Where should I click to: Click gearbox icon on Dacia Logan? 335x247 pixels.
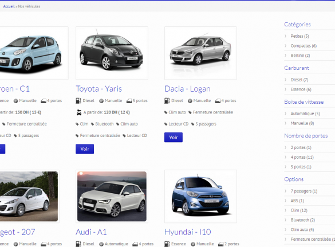coord(190,101)
